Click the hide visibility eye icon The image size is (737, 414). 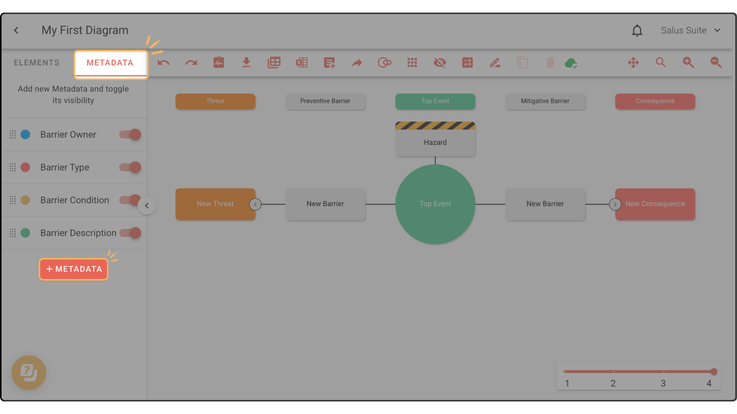coord(440,62)
